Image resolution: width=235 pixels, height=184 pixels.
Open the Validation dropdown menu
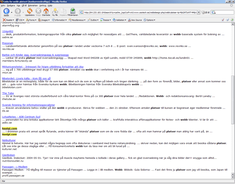pyautogui.click(x=119, y=20)
